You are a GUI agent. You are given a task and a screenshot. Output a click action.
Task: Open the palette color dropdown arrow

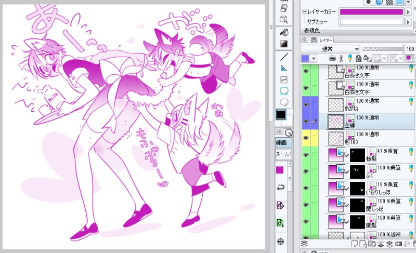click(314, 58)
